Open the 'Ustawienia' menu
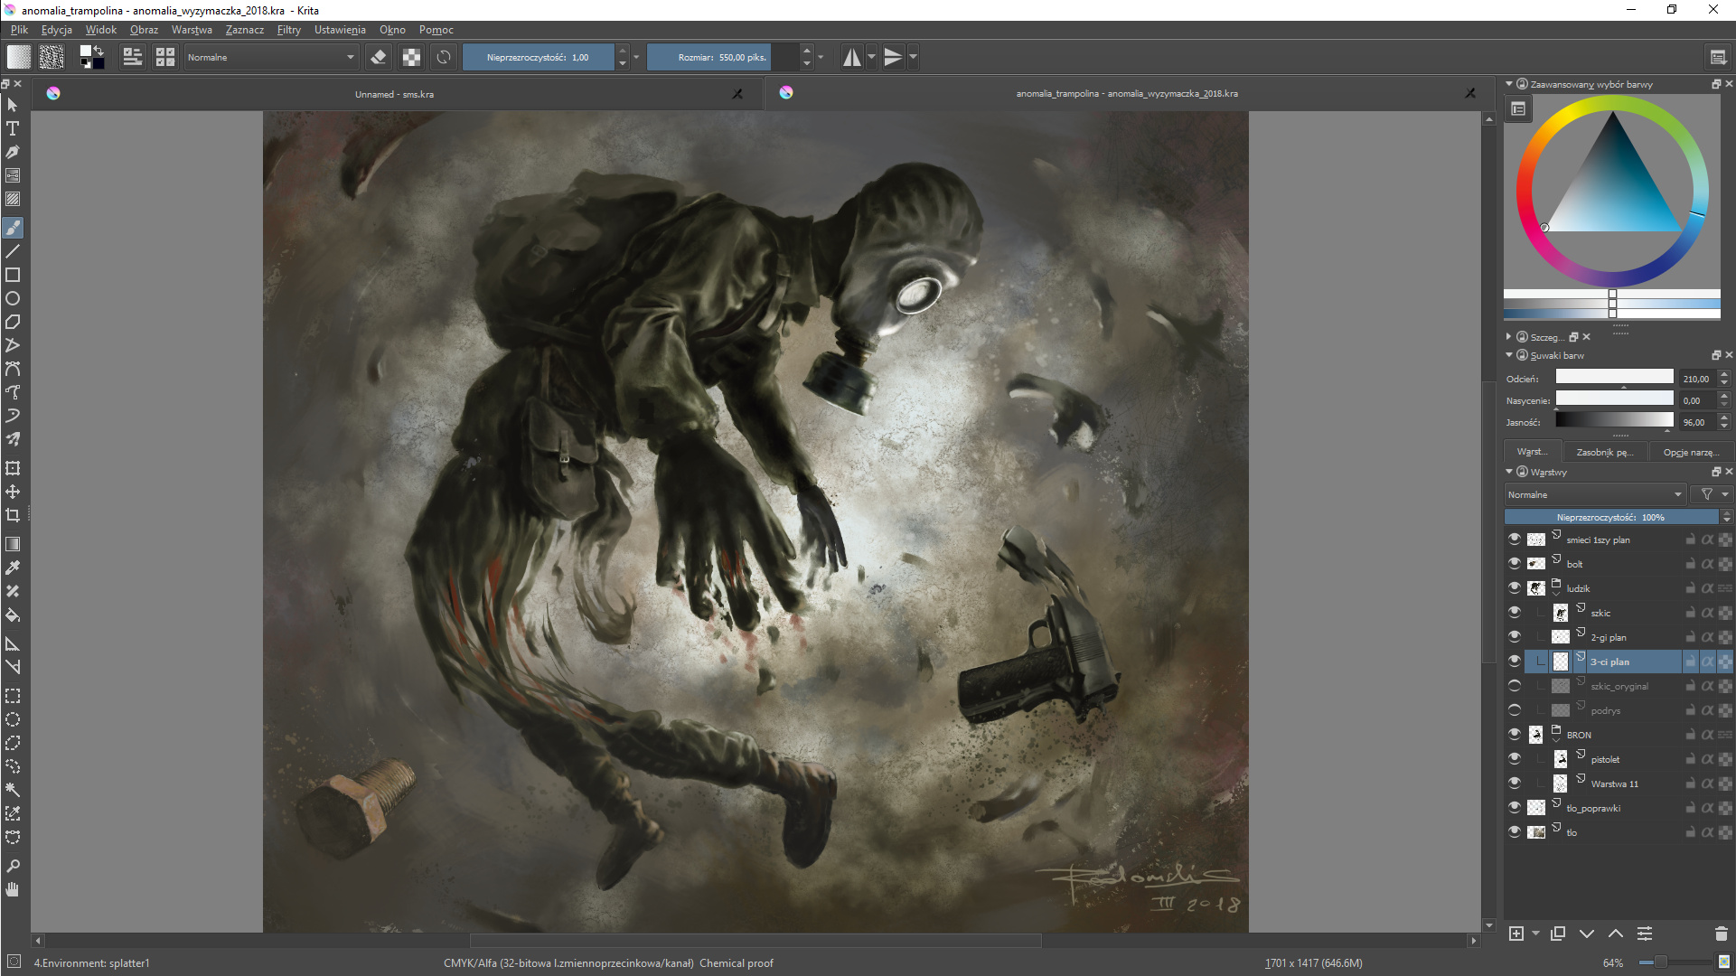The height and width of the screenshot is (976, 1736). 340,30
